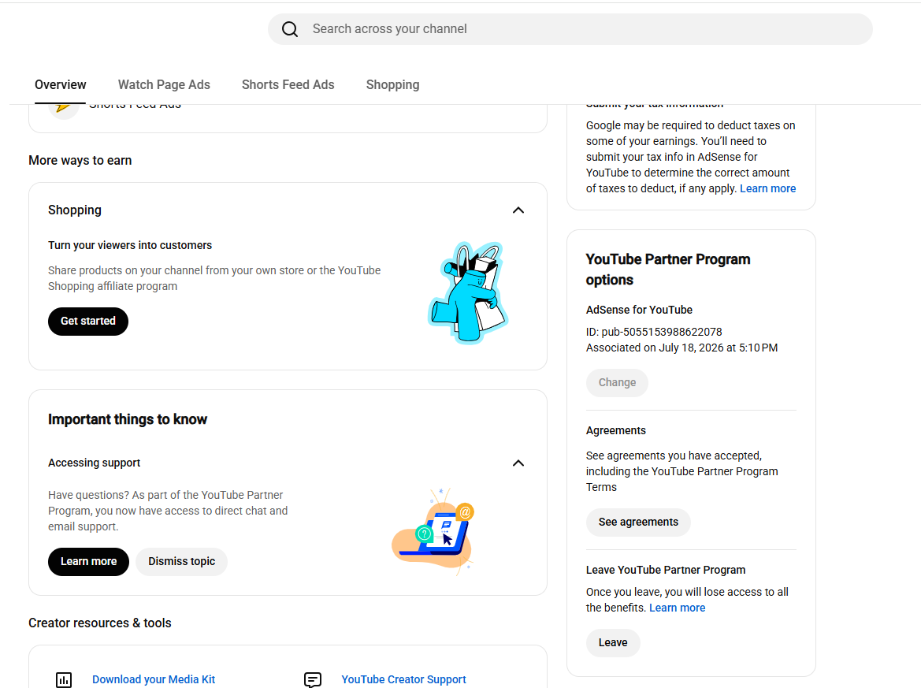Click the shopping bags illustration
921x688 pixels.
[468, 292]
